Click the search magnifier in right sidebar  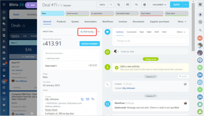click(x=200, y=30)
